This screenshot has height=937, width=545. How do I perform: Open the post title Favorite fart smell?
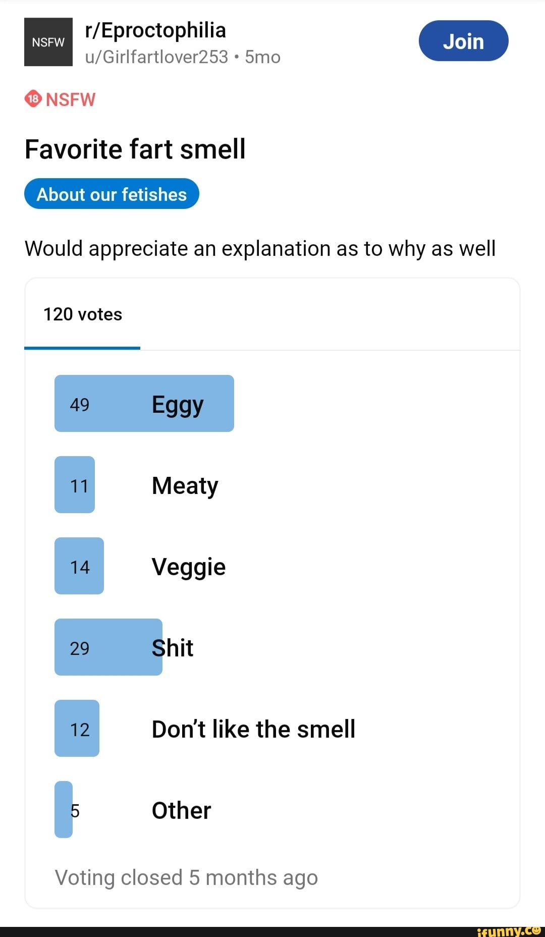pos(135,149)
